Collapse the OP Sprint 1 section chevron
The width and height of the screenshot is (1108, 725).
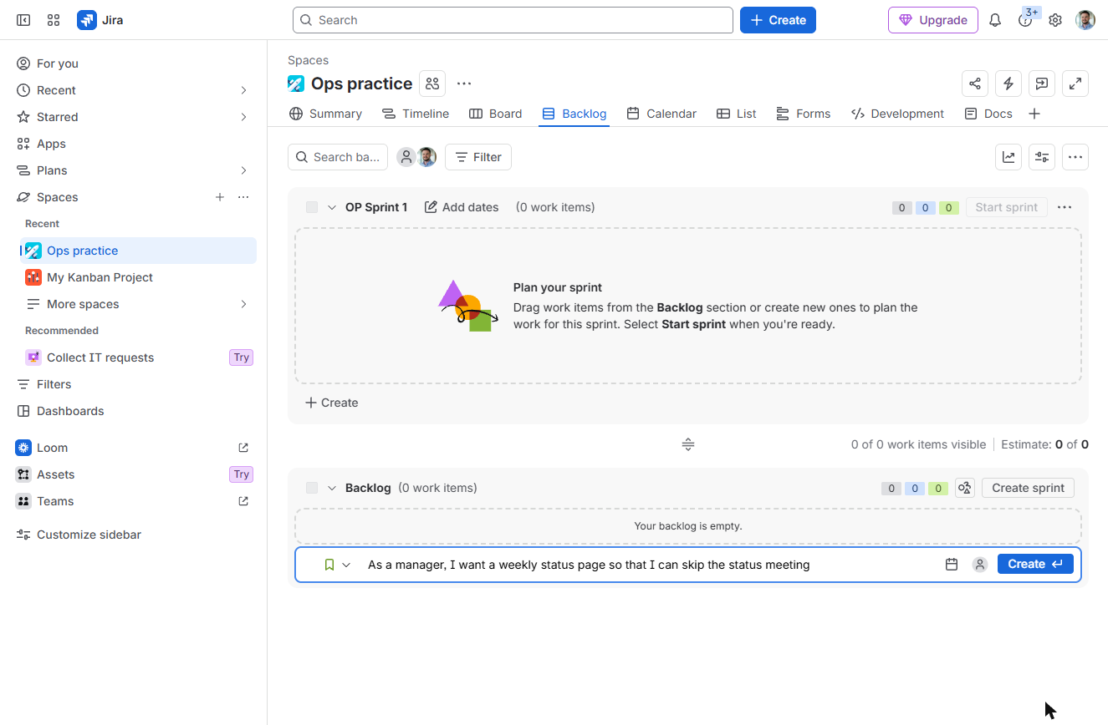(x=332, y=207)
